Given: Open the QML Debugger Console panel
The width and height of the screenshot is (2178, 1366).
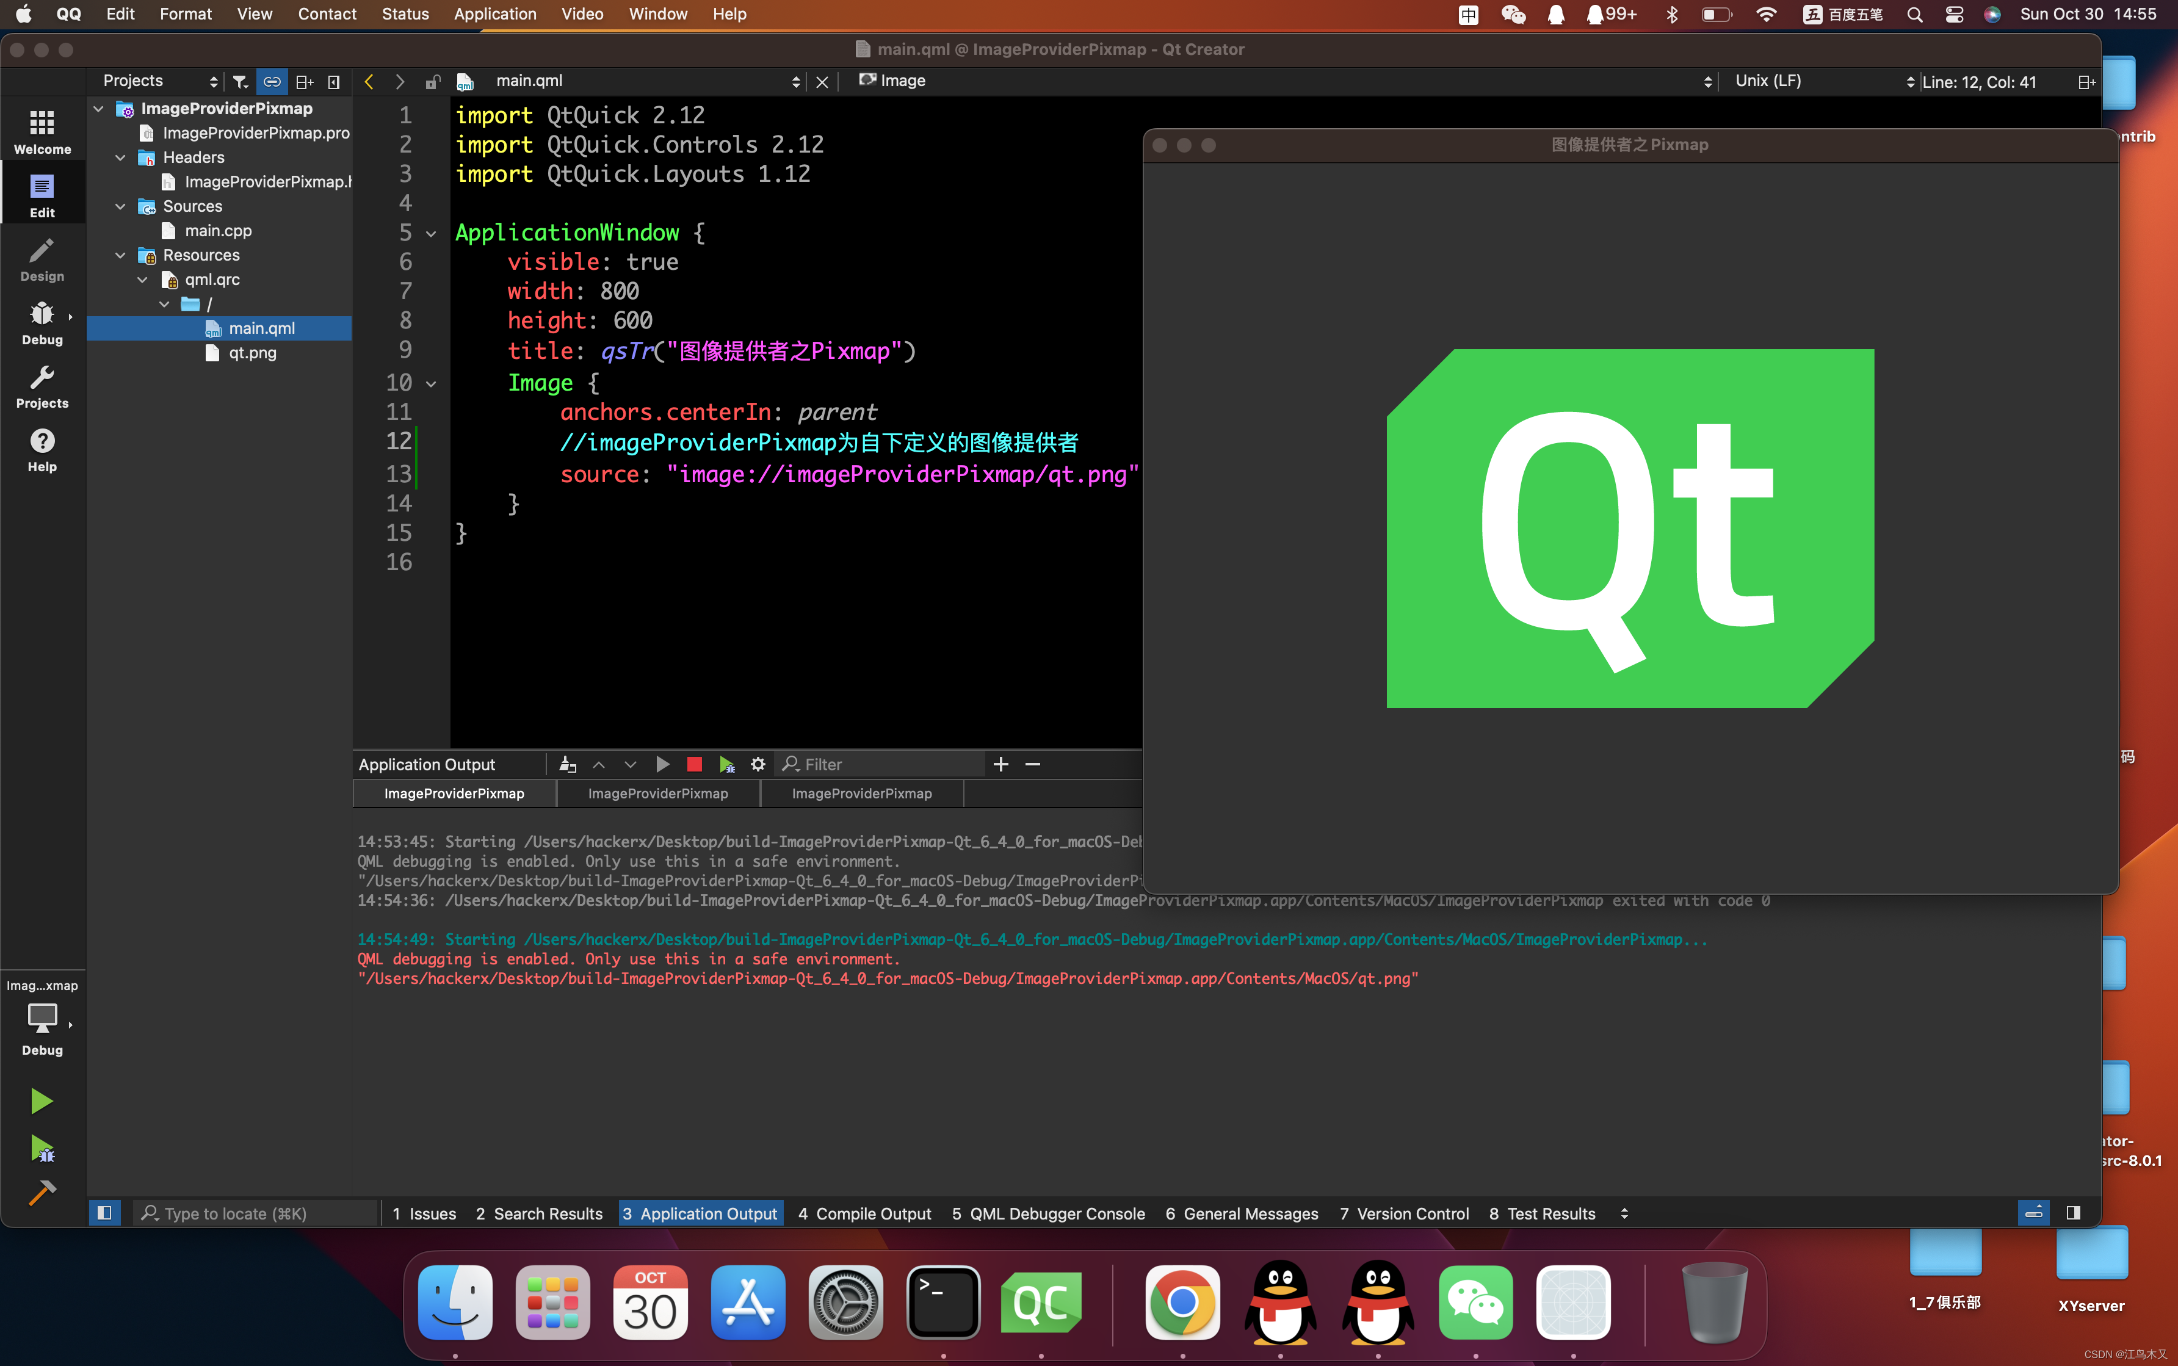Looking at the screenshot, I should pyautogui.click(x=1047, y=1212).
